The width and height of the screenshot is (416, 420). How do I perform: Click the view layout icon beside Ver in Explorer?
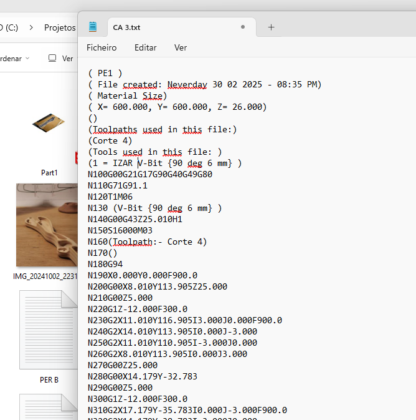52,58
